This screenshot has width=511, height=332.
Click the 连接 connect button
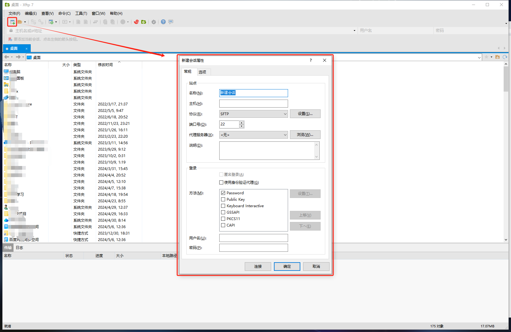point(258,267)
